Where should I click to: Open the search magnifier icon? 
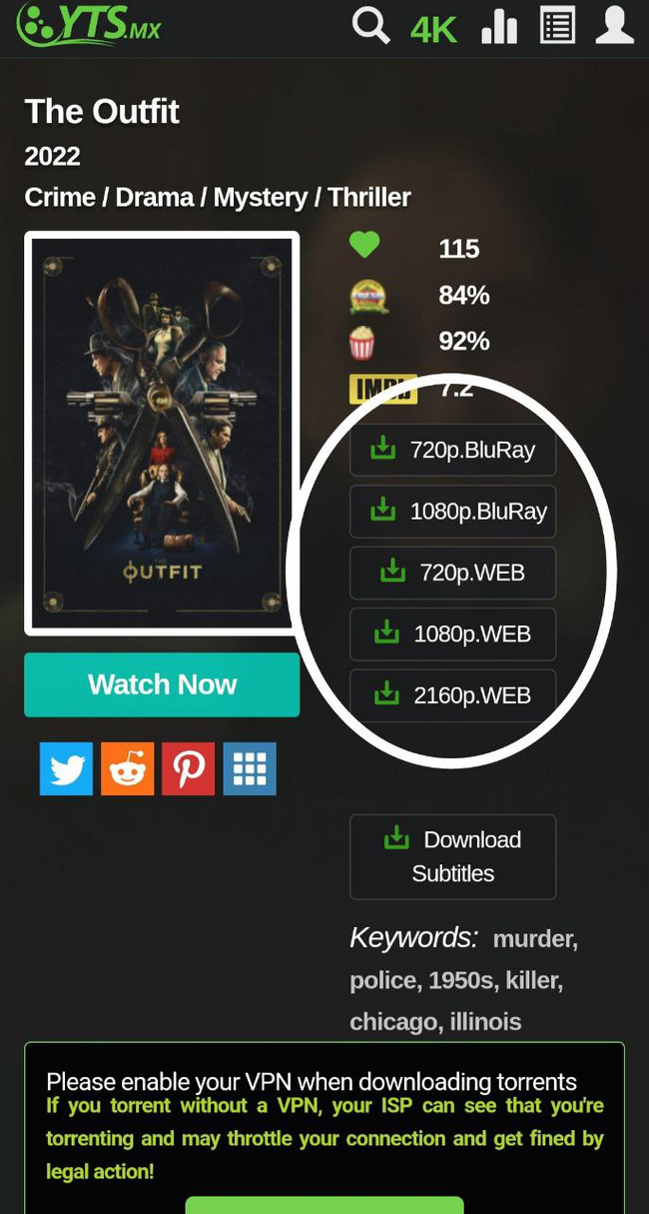(x=370, y=25)
